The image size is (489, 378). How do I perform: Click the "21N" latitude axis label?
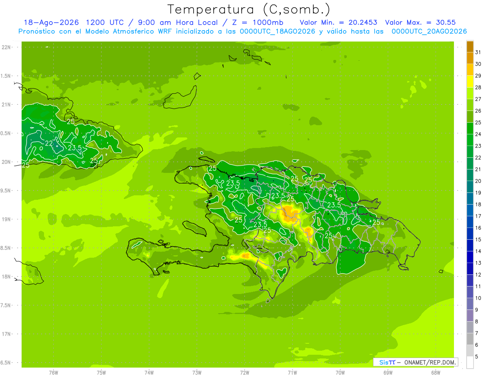point(7,105)
